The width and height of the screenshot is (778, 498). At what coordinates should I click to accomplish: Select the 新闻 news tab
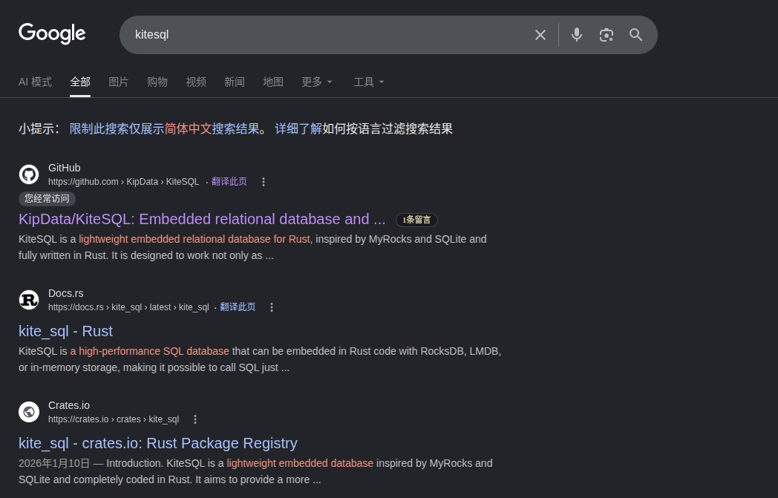point(235,82)
